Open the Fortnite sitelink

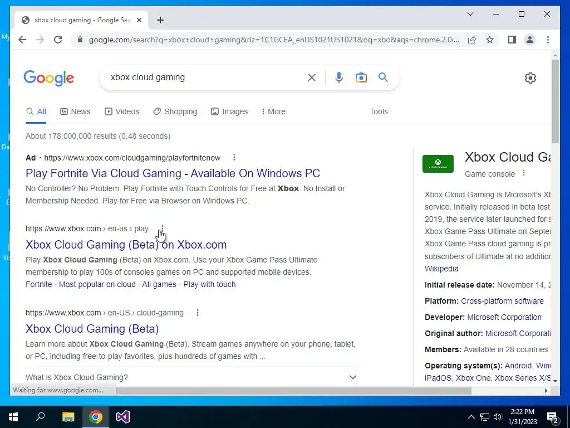tap(38, 284)
